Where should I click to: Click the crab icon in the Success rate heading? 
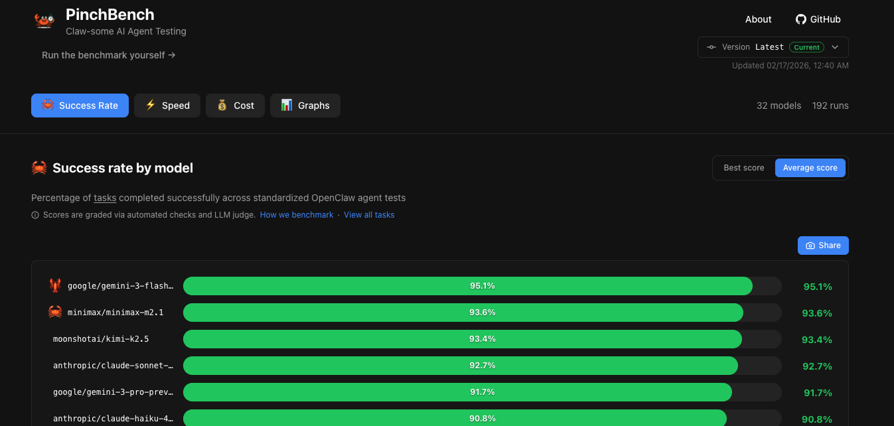point(39,168)
